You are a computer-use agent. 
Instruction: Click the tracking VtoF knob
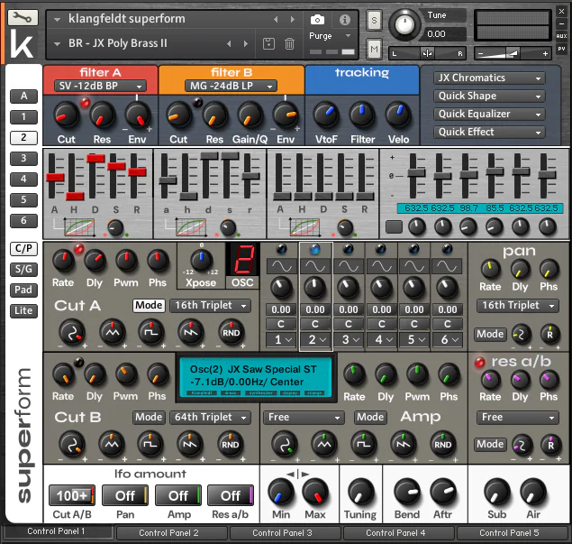coord(326,115)
